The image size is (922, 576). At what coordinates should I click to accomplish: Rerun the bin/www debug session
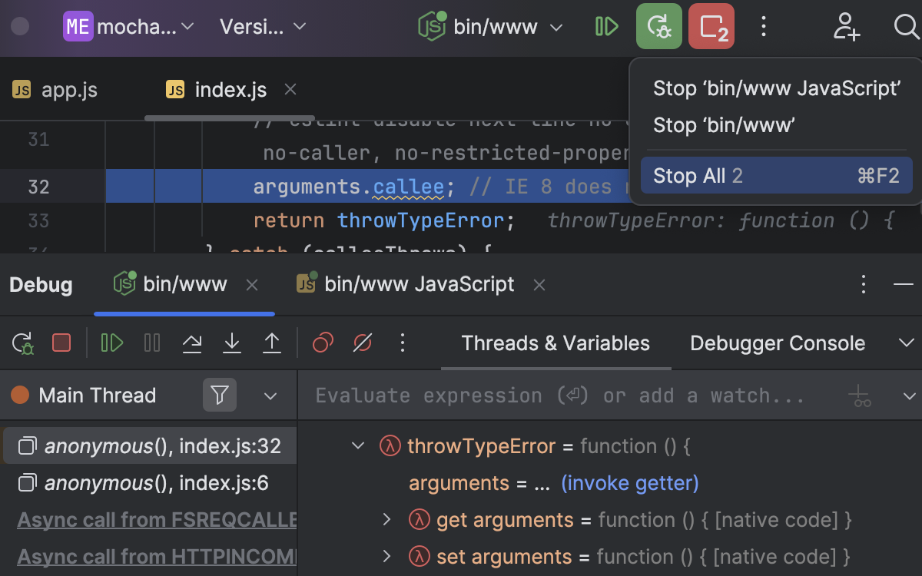(22, 343)
